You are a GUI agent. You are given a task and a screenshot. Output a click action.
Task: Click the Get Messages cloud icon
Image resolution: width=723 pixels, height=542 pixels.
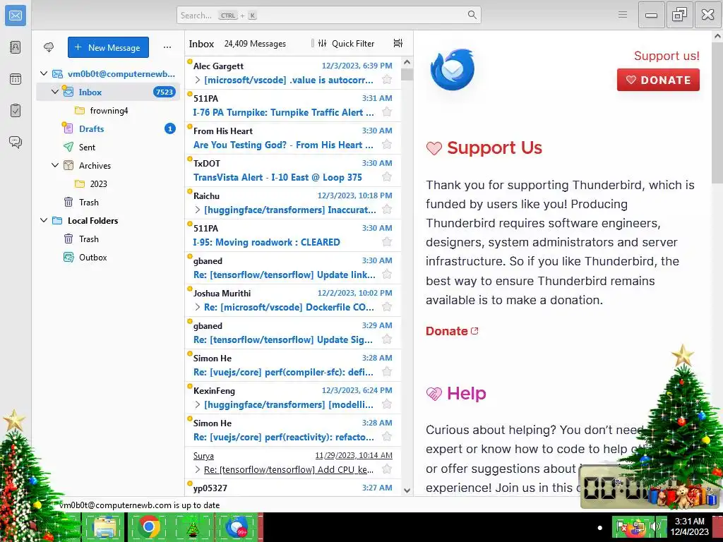49,47
